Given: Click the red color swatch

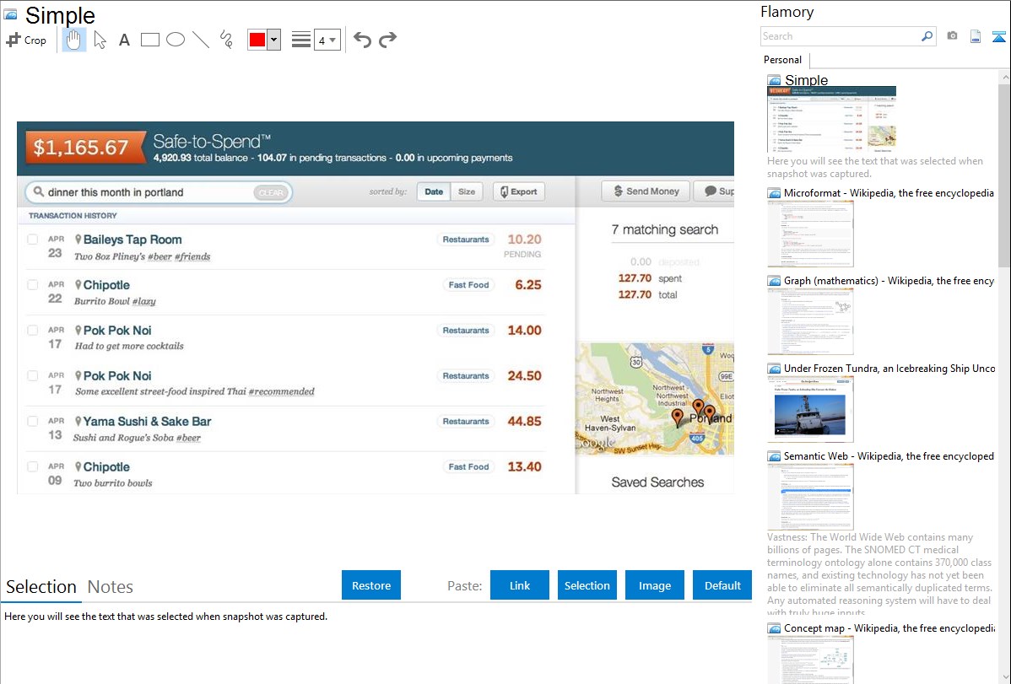Looking at the screenshot, I should (x=257, y=40).
